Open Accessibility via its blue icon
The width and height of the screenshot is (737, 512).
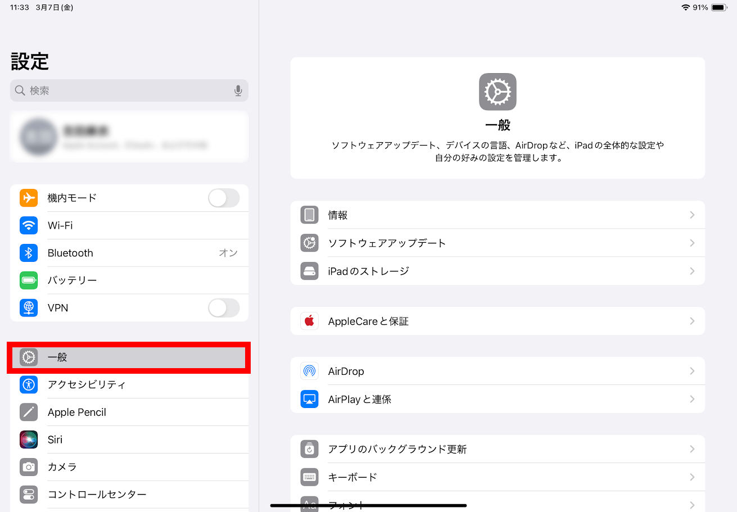(x=29, y=384)
